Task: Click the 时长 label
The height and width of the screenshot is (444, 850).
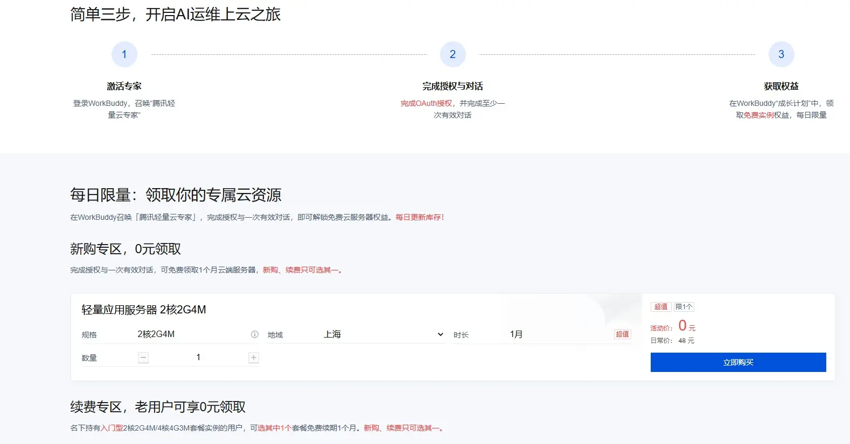Action: point(461,335)
